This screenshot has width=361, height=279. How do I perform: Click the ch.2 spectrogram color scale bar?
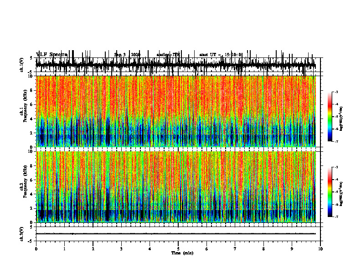click(x=330, y=192)
